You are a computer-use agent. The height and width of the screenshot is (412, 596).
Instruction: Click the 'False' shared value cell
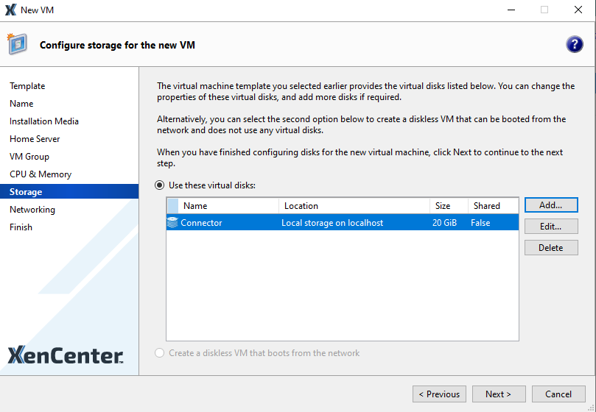coord(480,223)
